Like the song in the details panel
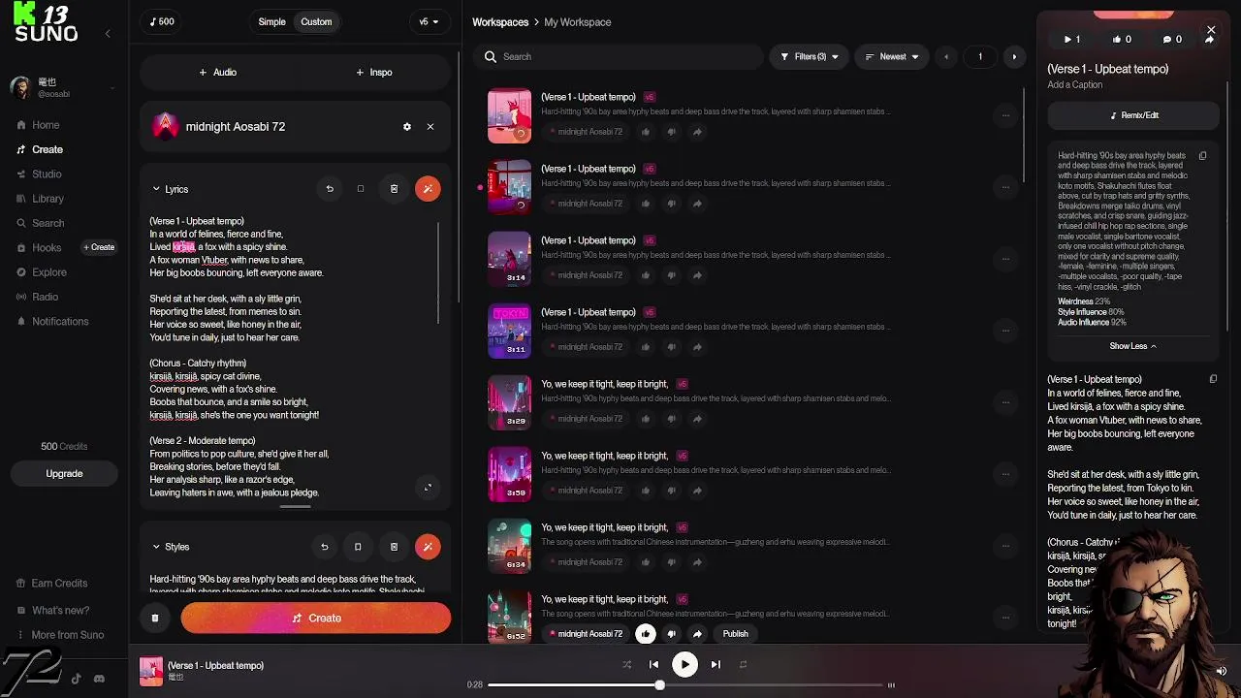This screenshot has height=698, width=1241. (x=1122, y=40)
